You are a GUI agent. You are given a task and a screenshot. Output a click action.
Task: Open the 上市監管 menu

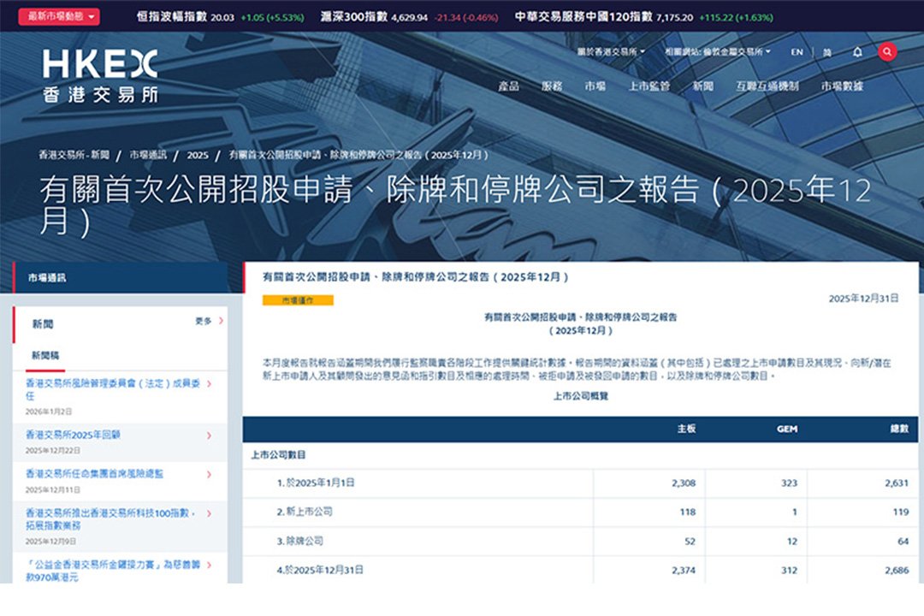click(649, 86)
